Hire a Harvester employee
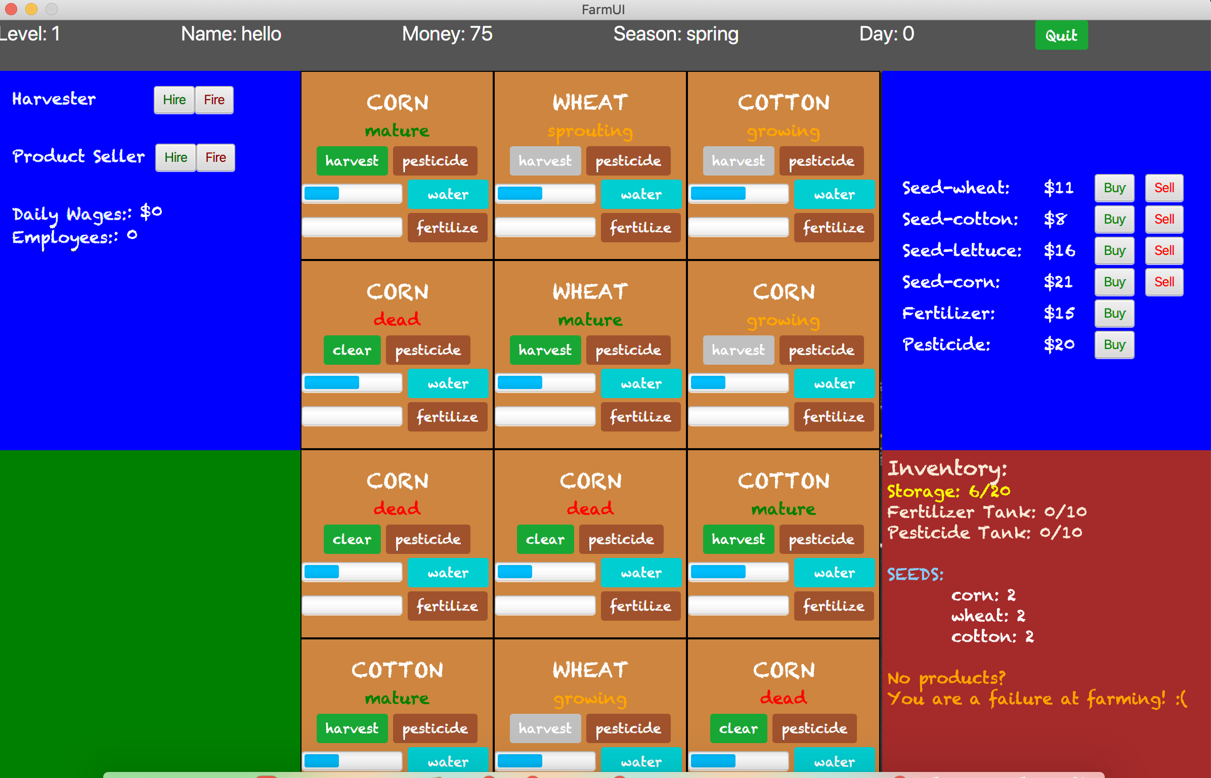The image size is (1211, 778). coord(174,100)
